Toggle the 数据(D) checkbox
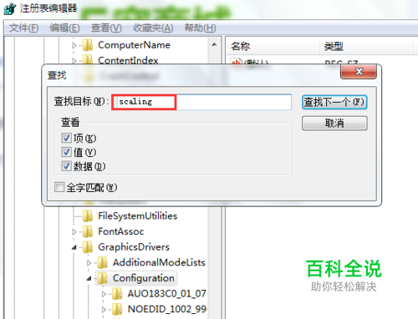The image size is (418, 319). [66, 166]
